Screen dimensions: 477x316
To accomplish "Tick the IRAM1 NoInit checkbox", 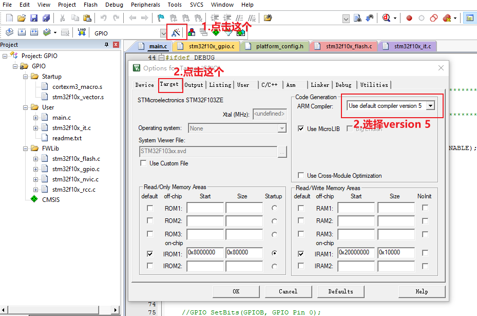I will click(425, 253).
